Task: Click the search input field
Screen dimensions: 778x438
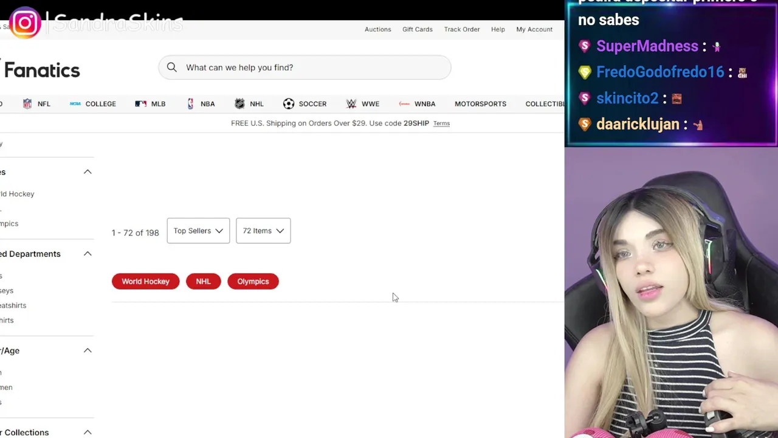Action: pyautogui.click(x=305, y=68)
